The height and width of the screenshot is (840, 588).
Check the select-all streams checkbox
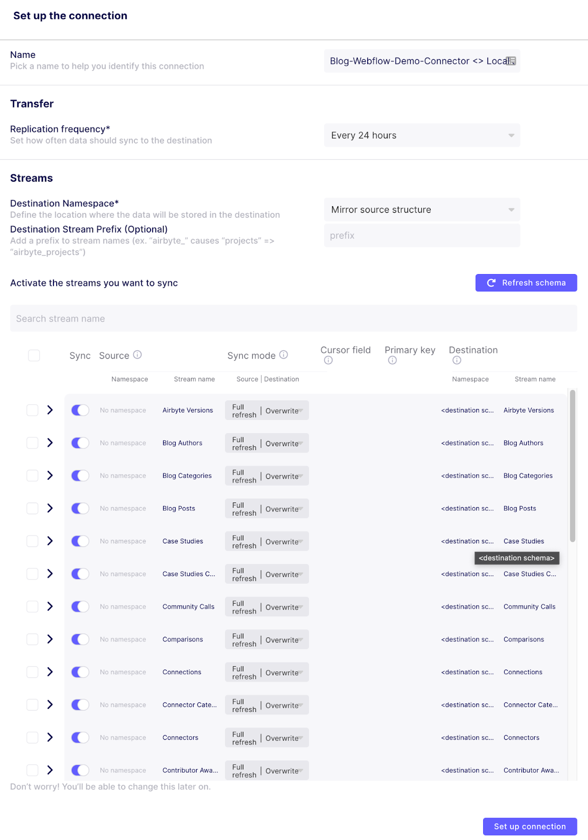point(34,355)
